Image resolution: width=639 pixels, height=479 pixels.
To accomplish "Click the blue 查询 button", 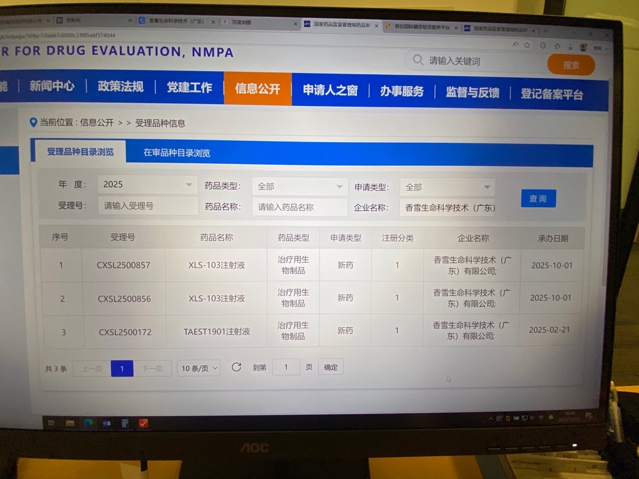I will [x=539, y=198].
